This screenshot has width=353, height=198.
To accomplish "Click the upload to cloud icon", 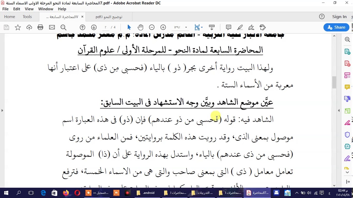I will (29, 27).
